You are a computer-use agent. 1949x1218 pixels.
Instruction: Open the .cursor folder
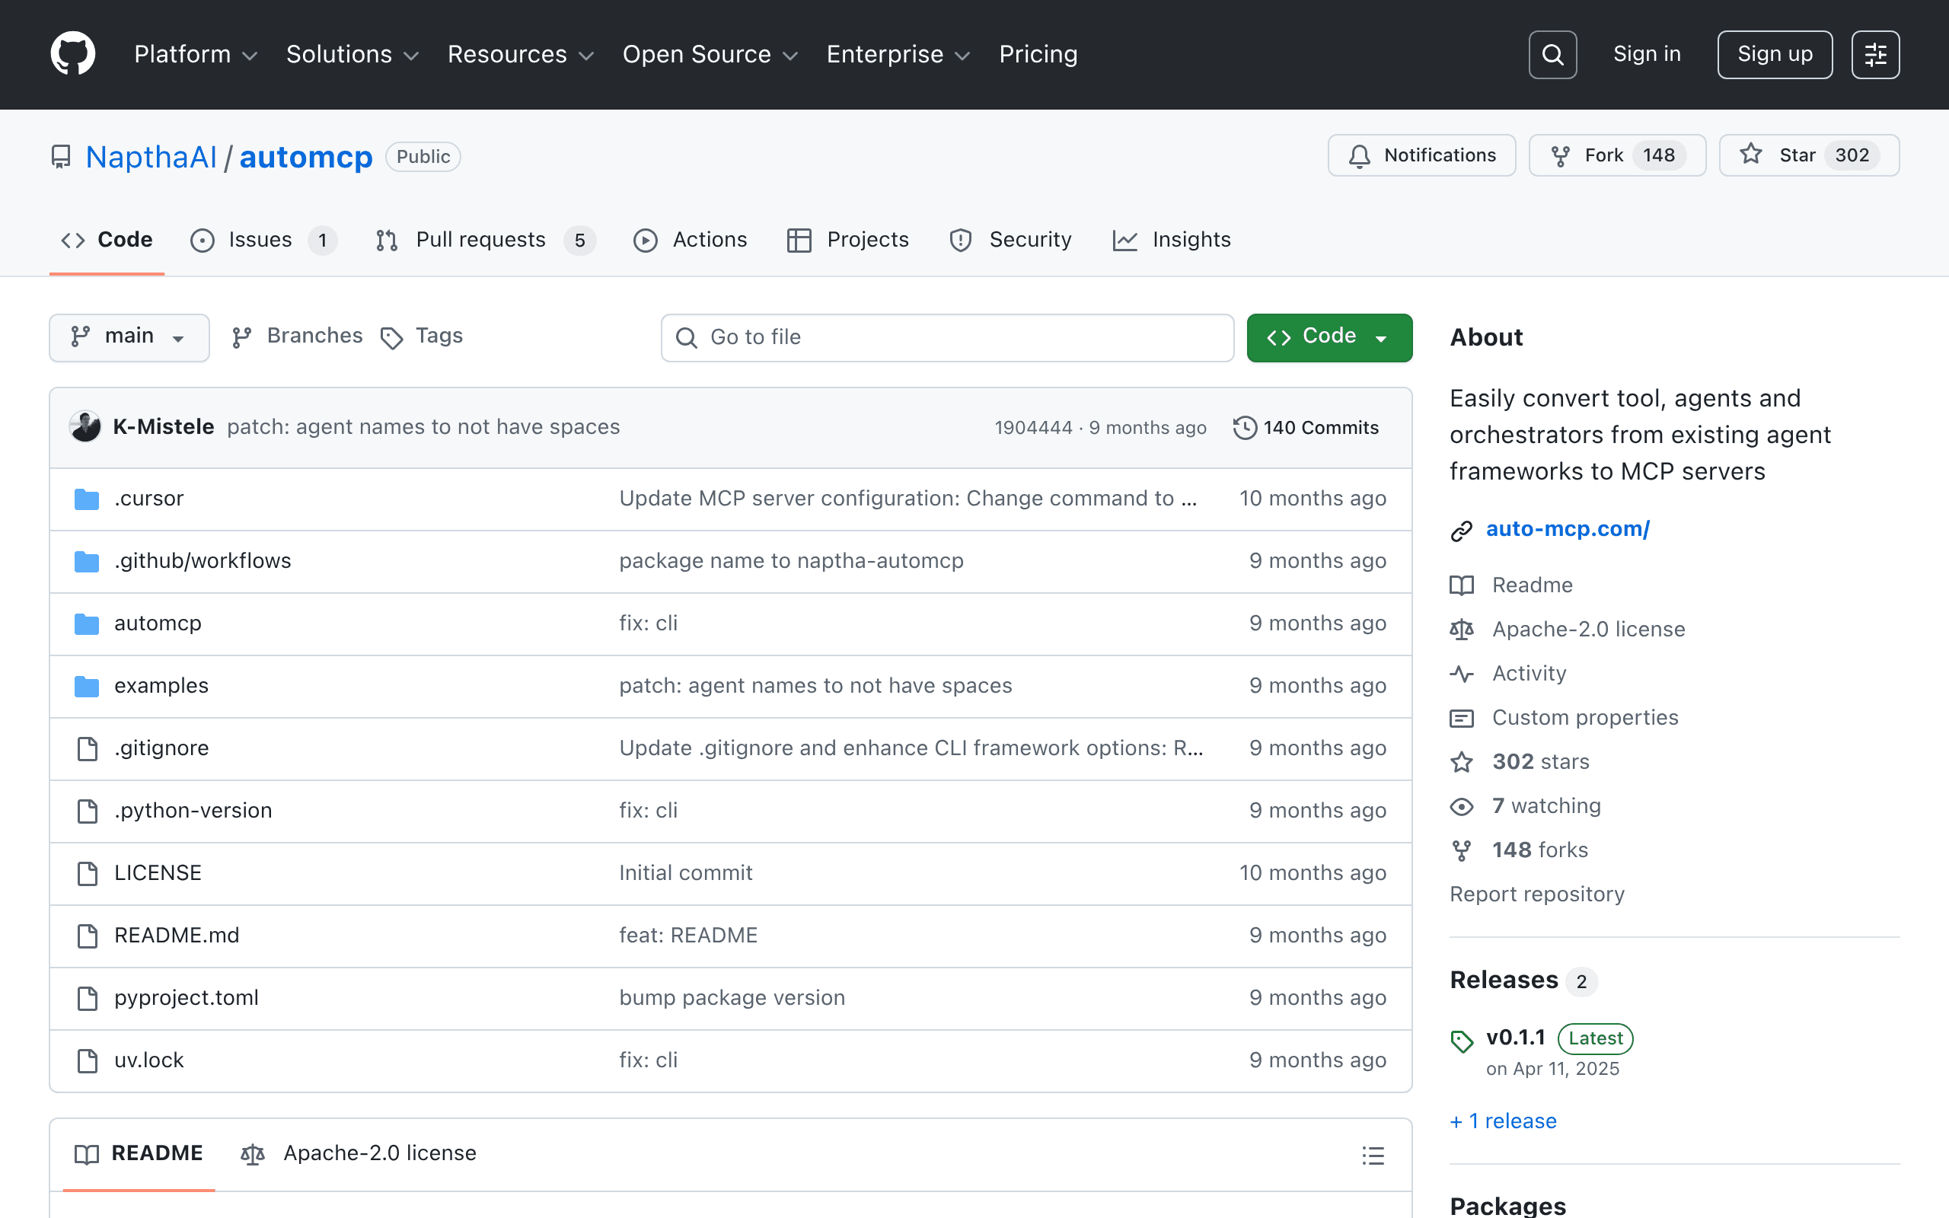(x=149, y=499)
